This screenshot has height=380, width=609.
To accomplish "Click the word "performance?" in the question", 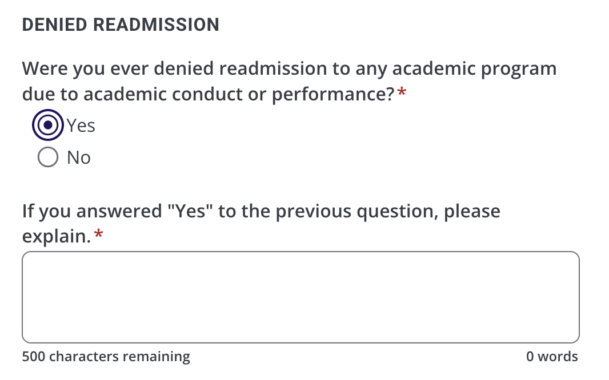I will (x=332, y=95).
